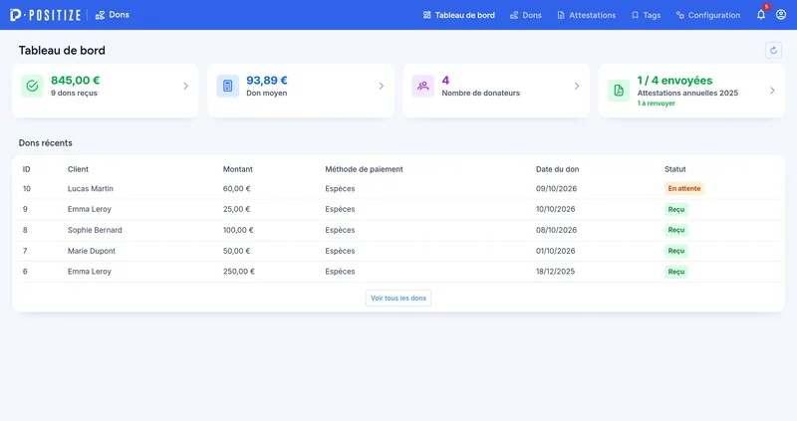Screen dimensions: 797x421
Task: Select the Lucas Martin client cell
Action: (x=91, y=188)
